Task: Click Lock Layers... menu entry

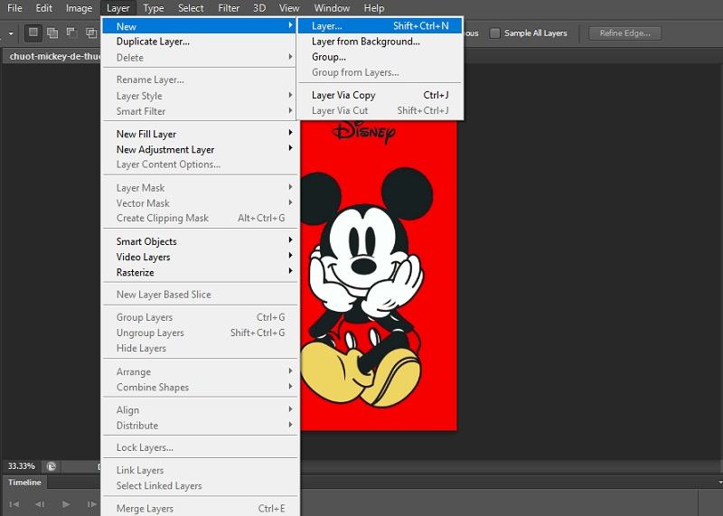Action: coord(199,447)
